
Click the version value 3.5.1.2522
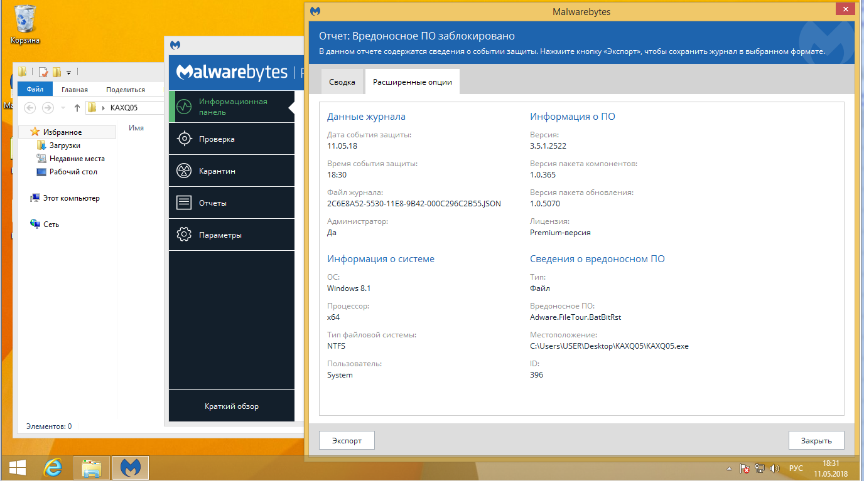[x=548, y=145]
